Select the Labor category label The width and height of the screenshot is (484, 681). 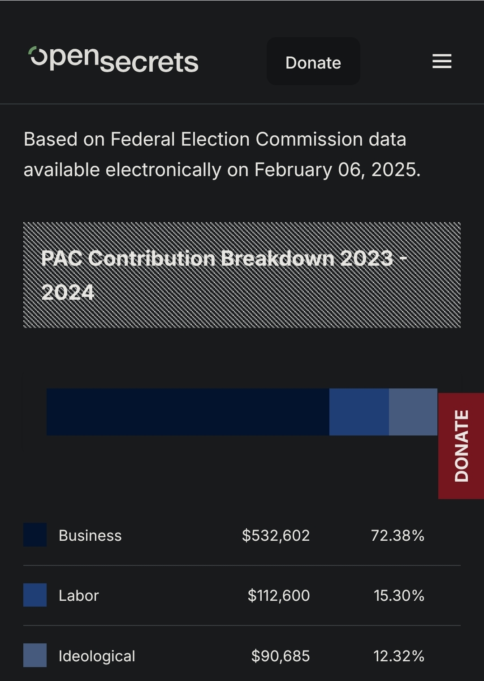tap(78, 595)
